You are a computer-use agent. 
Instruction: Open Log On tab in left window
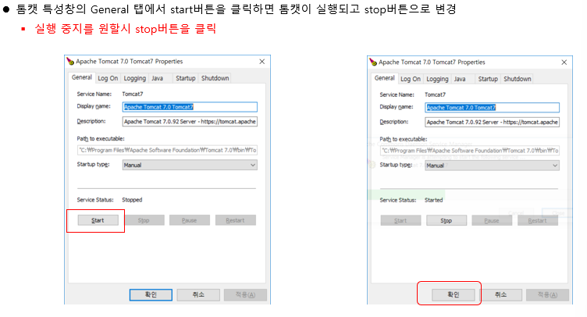108,78
